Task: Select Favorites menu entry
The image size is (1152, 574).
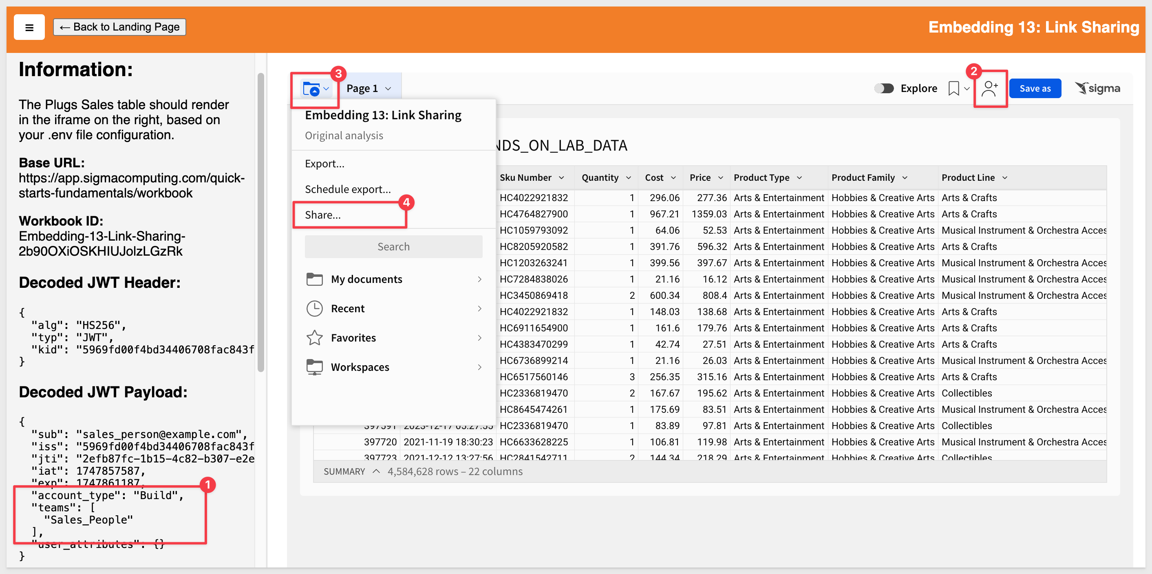Action: (x=393, y=338)
